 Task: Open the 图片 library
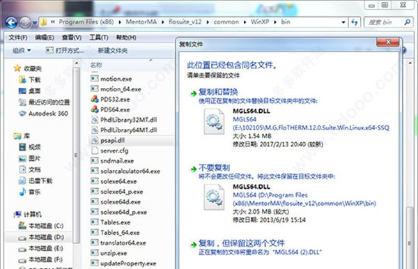click(29, 158)
